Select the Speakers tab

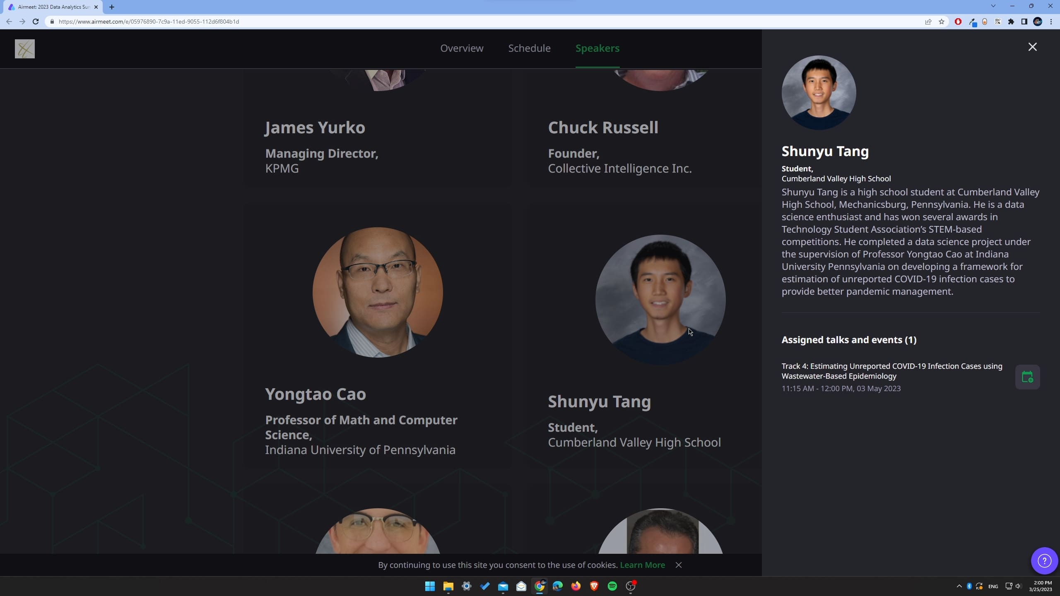[597, 48]
